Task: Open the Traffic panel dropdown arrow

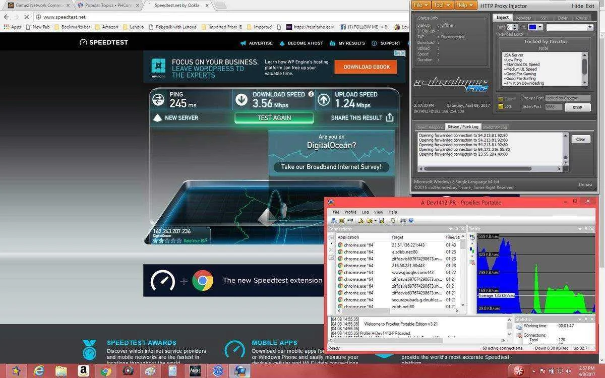Action: pyautogui.click(x=580, y=229)
